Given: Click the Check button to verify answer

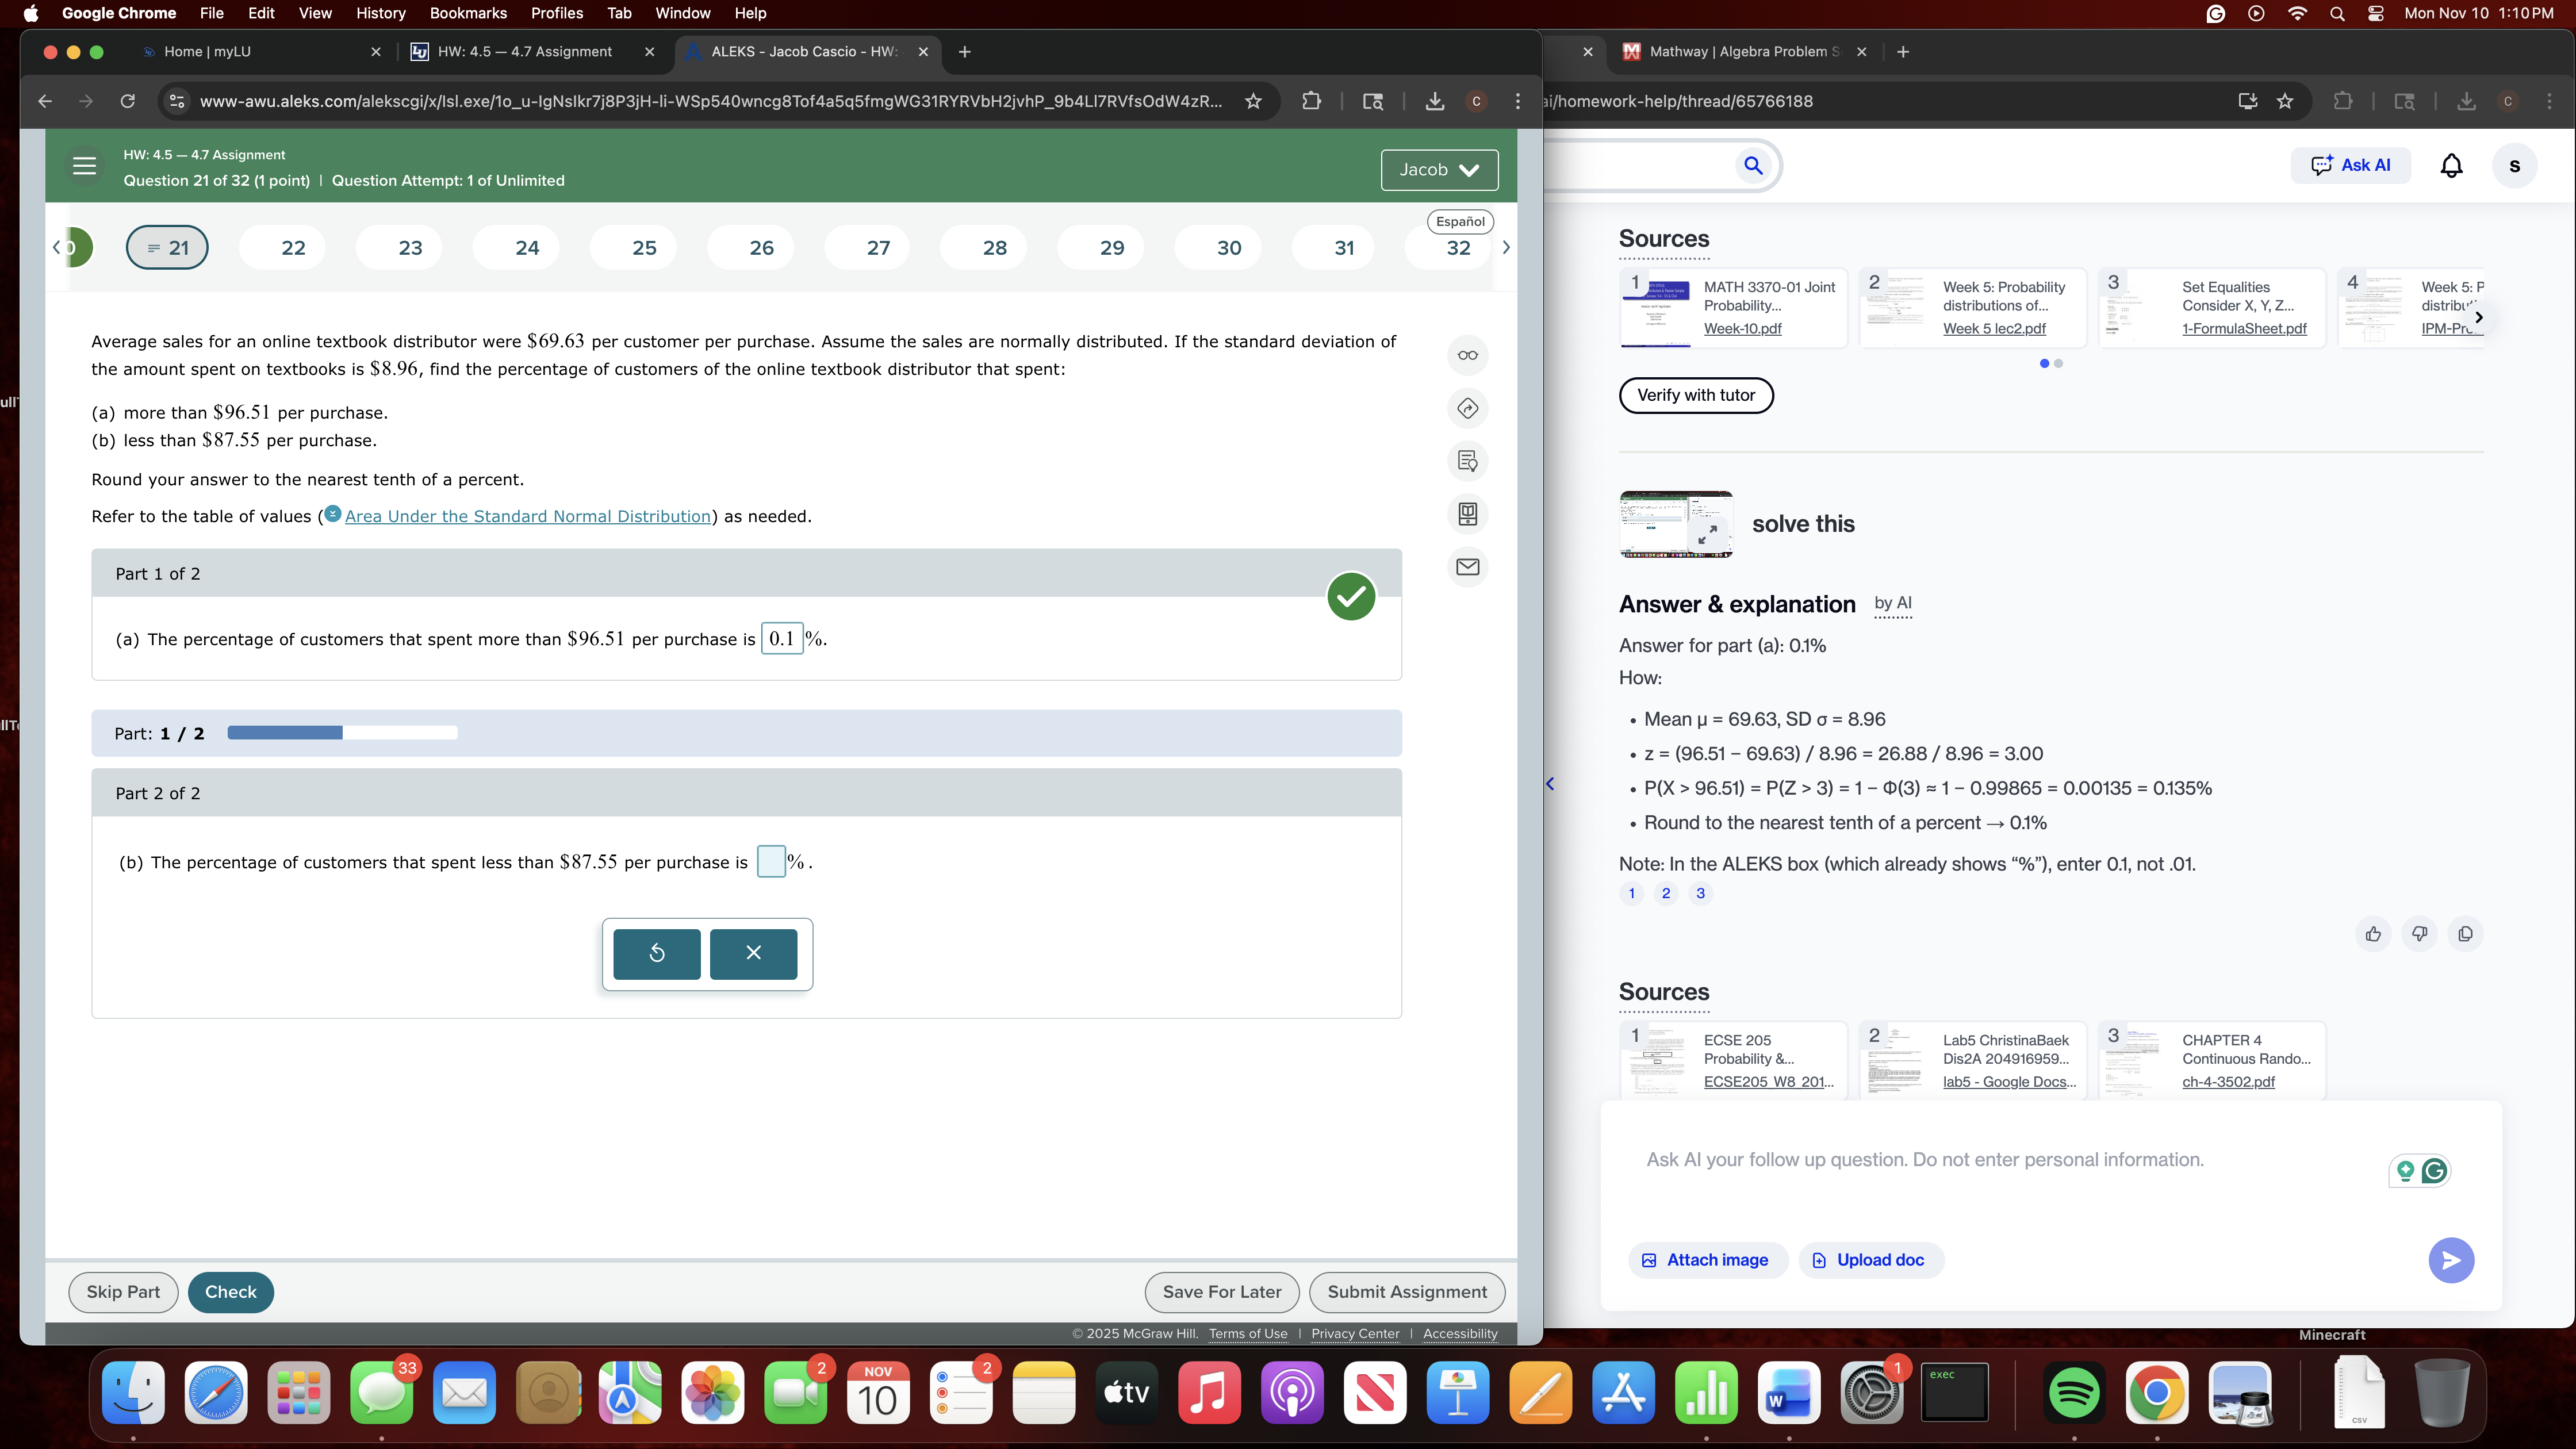Looking at the screenshot, I should [230, 1292].
